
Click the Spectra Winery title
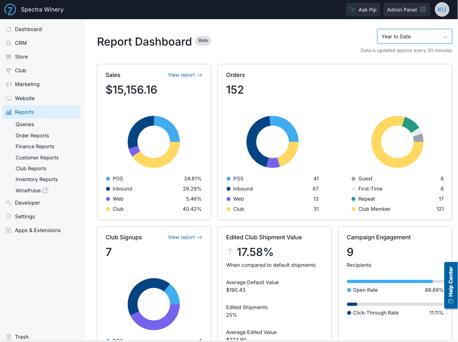coord(42,10)
